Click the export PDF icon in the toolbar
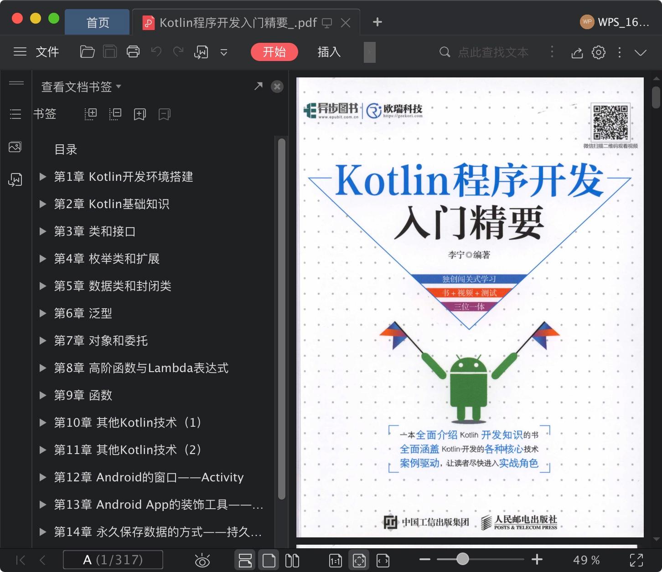This screenshot has width=662, height=572. (x=201, y=52)
